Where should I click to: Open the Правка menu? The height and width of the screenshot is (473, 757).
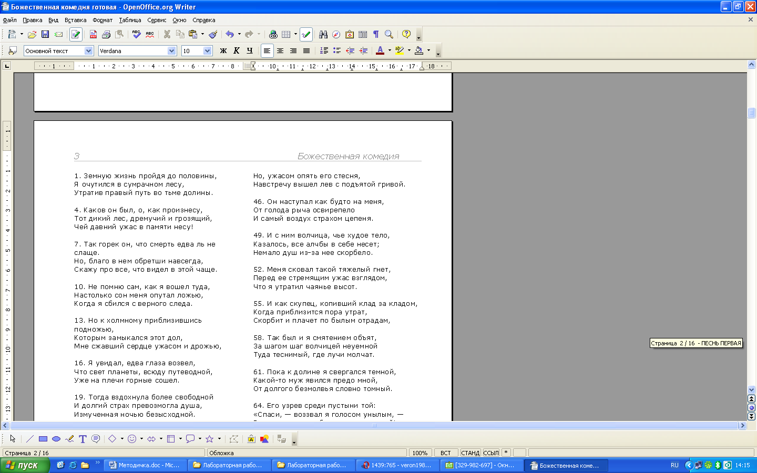(32, 20)
